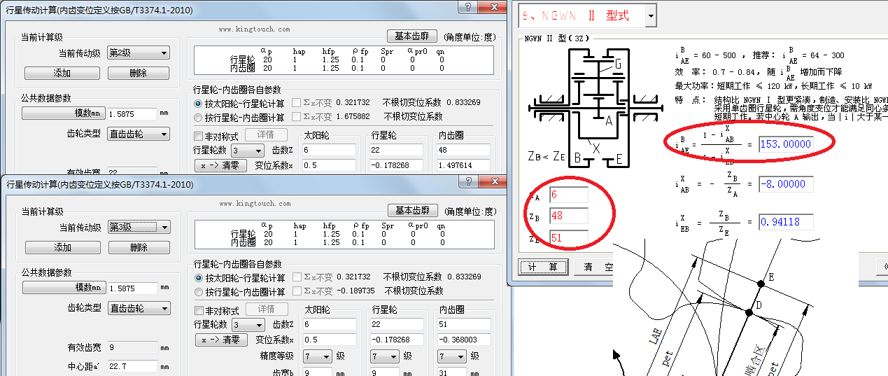
Task: Click ZB tooth count field showing 48
Action: 568,216
